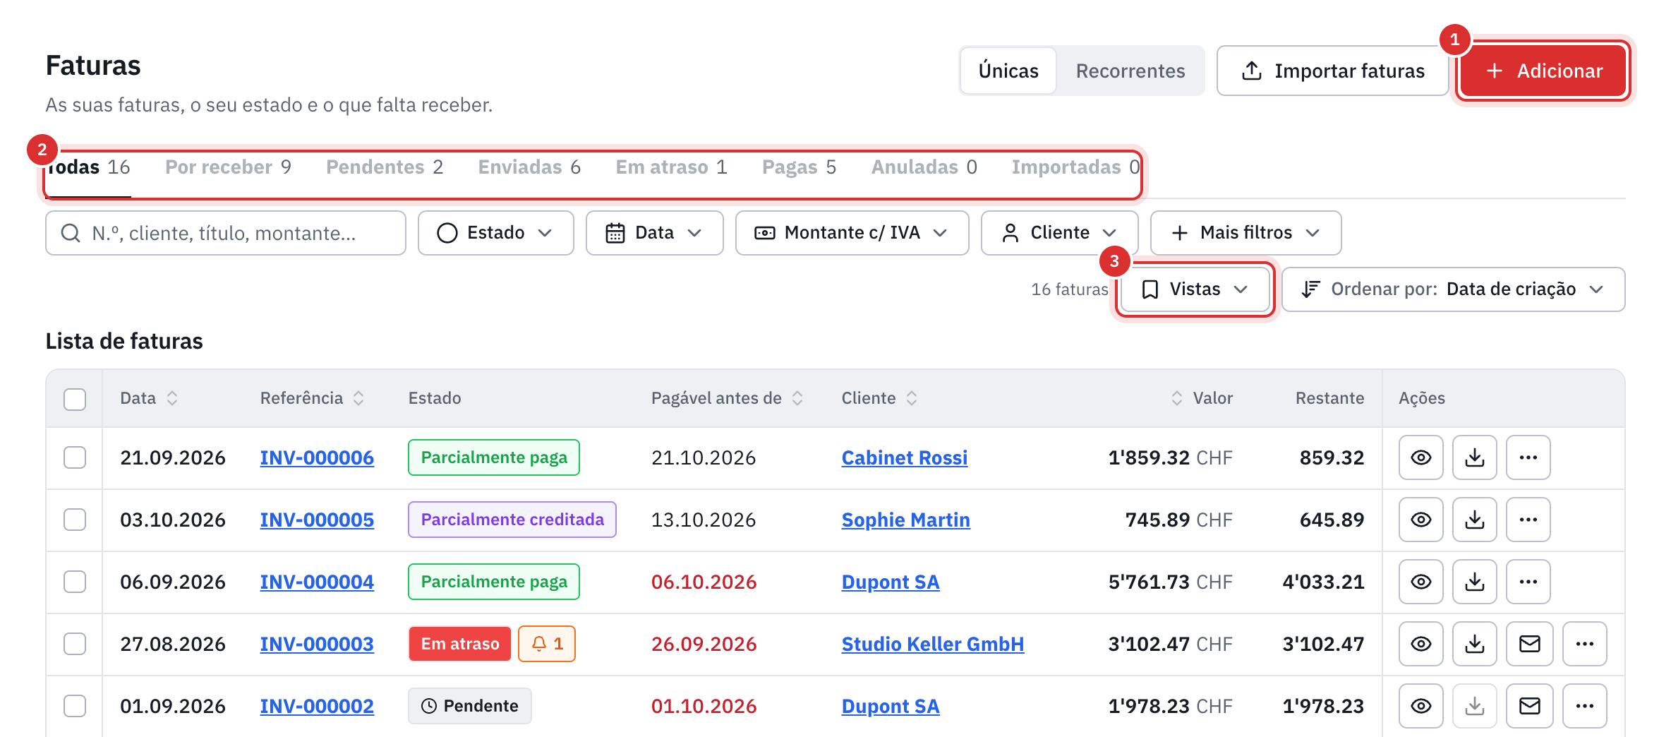Open the Studio Keller GmbH client link
The image size is (1671, 737).
click(932, 644)
